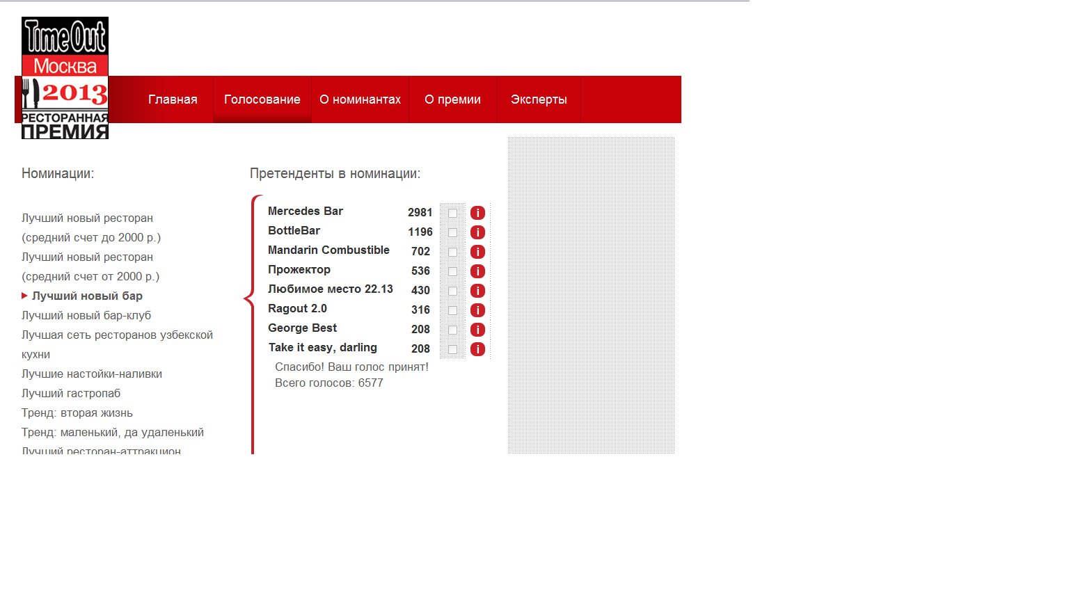1069x601 pixels.
Task: Tick the Прожектор vote checkbox
Action: [452, 271]
